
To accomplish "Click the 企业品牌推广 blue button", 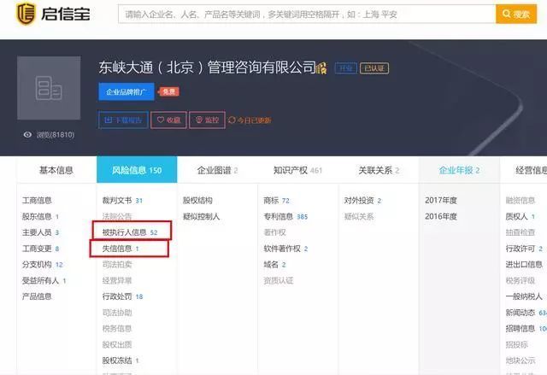I will [x=126, y=91].
